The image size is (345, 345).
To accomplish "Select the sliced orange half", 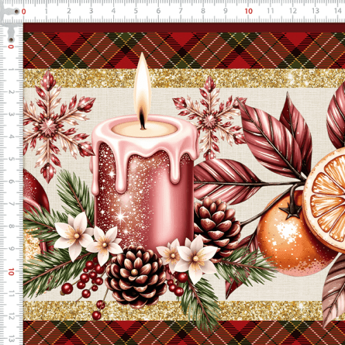I will click(324, 199).
